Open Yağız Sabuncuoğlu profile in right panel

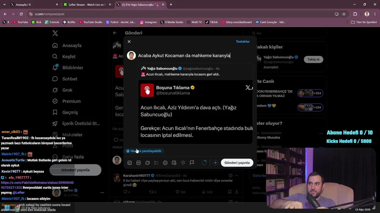278,57
